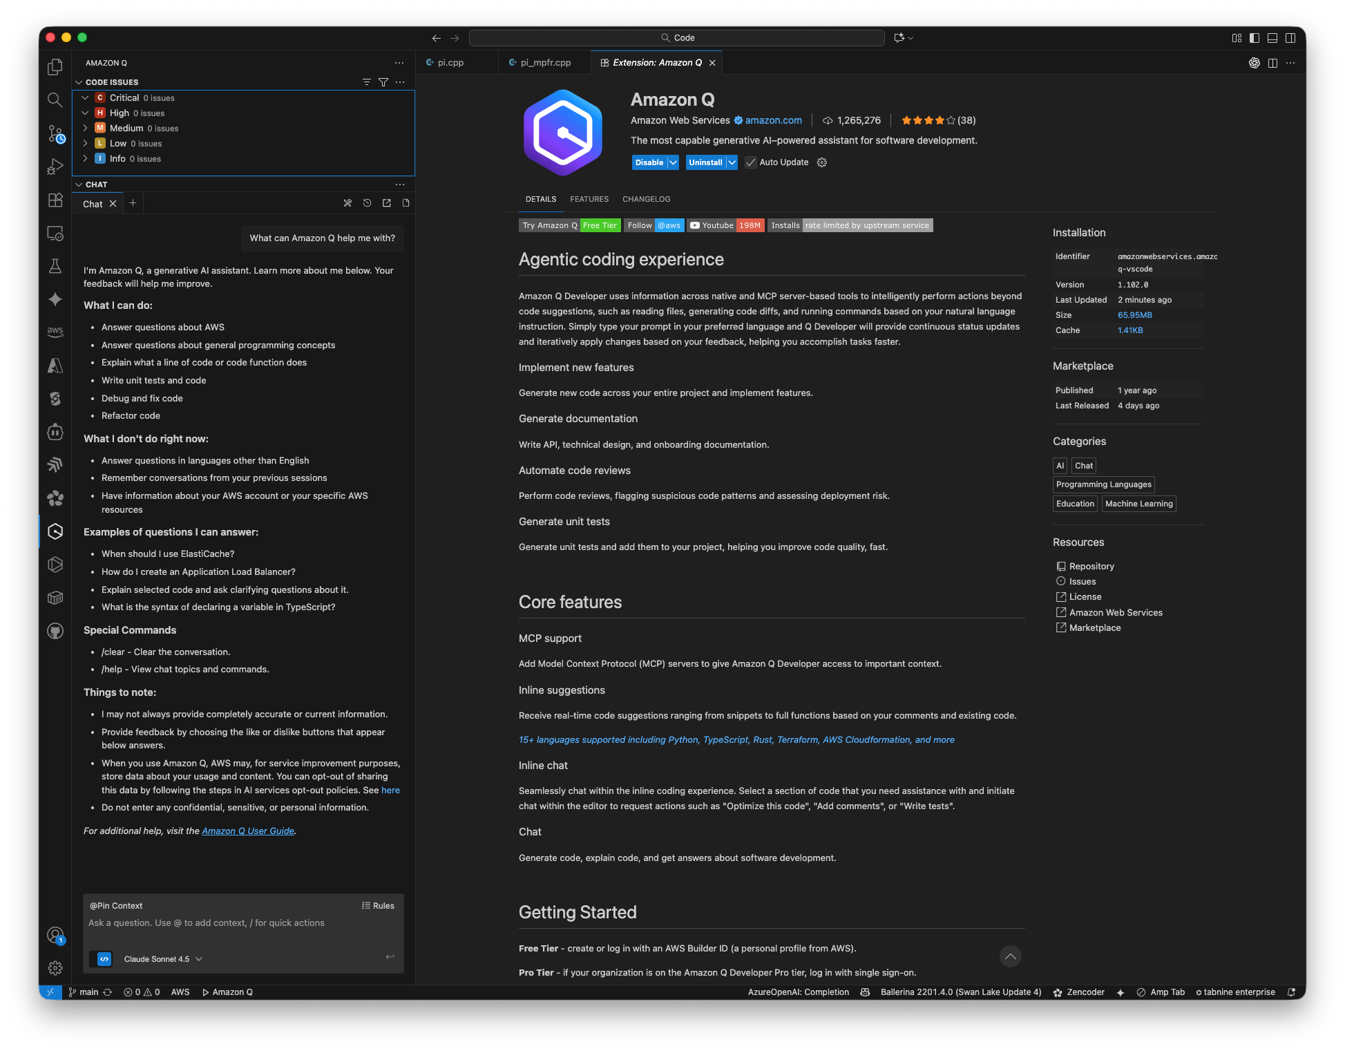Open the Uninstall button dropdown arrow
This screenshot has height=1051, width=1345.
coord(732,162)
